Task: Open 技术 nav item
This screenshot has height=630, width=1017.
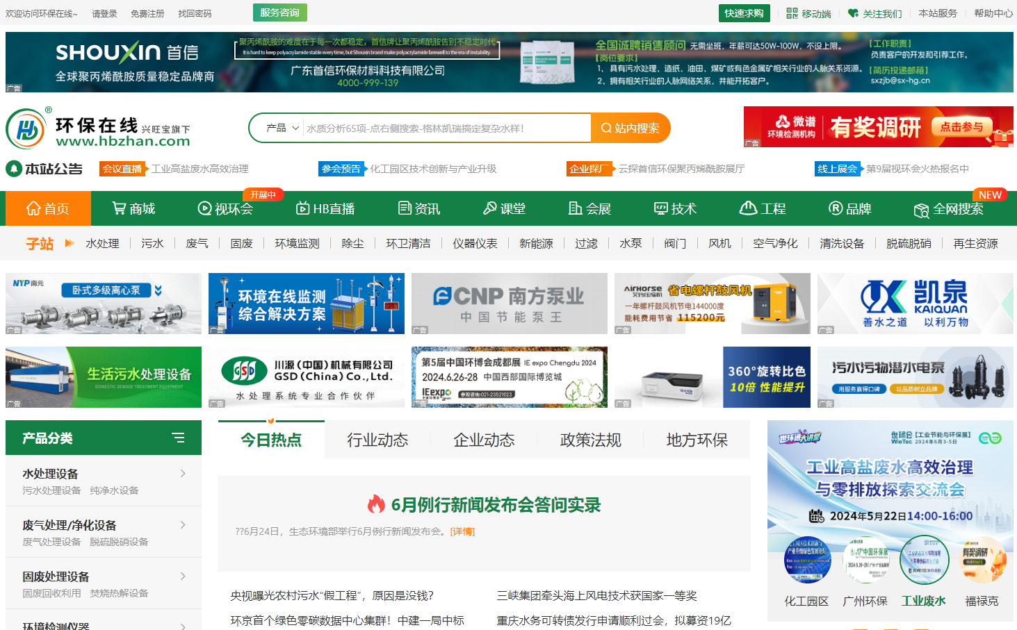Action: coord(675,208)
